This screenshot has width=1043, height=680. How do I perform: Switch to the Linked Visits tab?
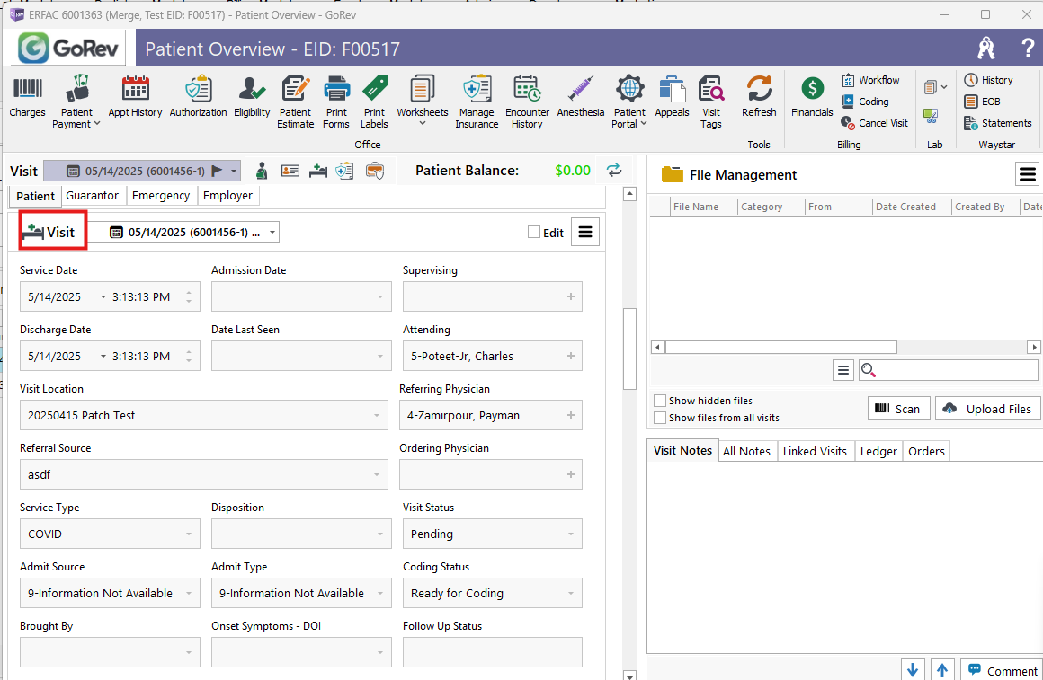[815, 451]
